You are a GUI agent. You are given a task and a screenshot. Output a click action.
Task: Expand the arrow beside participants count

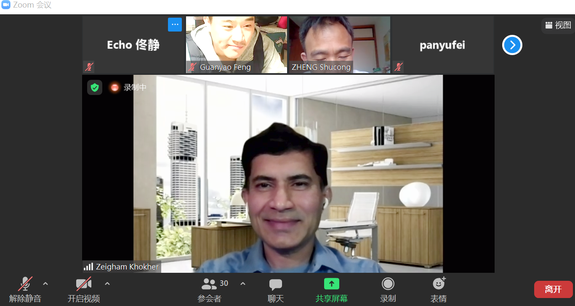[243, 284]
